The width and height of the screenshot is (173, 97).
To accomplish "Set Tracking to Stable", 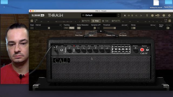I will [x=72, y=28].
